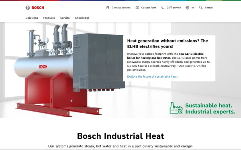This screenshot has width=241, height=150.
Task: Open the Solutions menu
Action: tap(32, 18)
